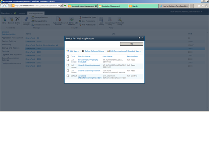The image size is (209, 151).
Task: Select SharePoint Central Administration v4 row
Action: 115,45
